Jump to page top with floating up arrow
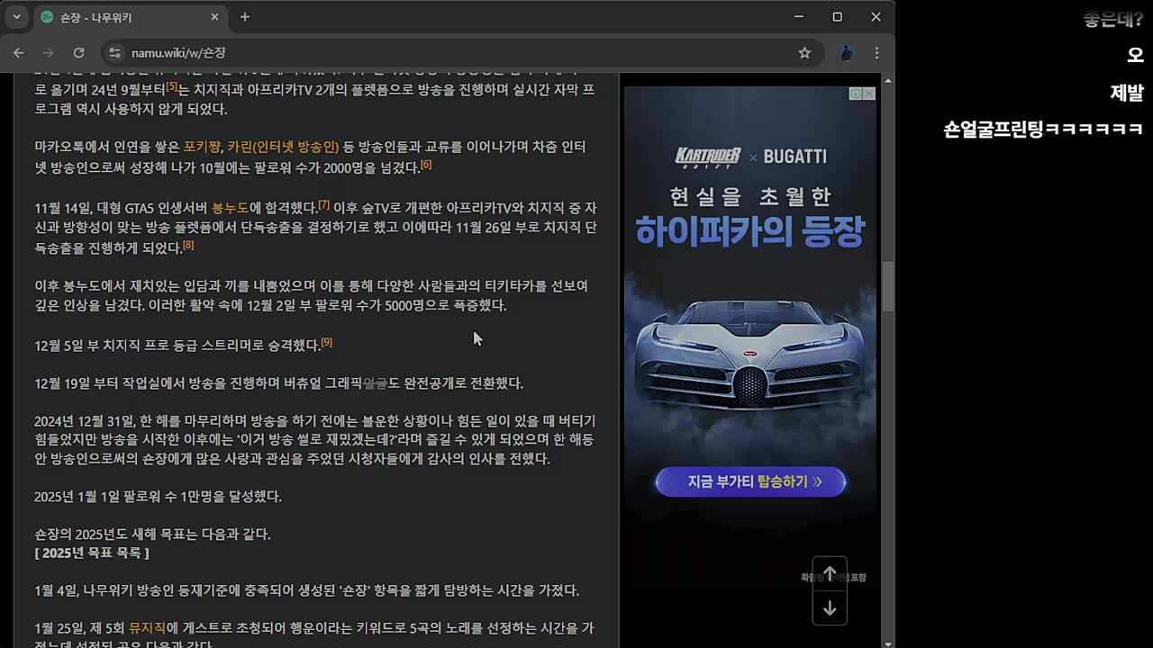 (x=830, y=573)
